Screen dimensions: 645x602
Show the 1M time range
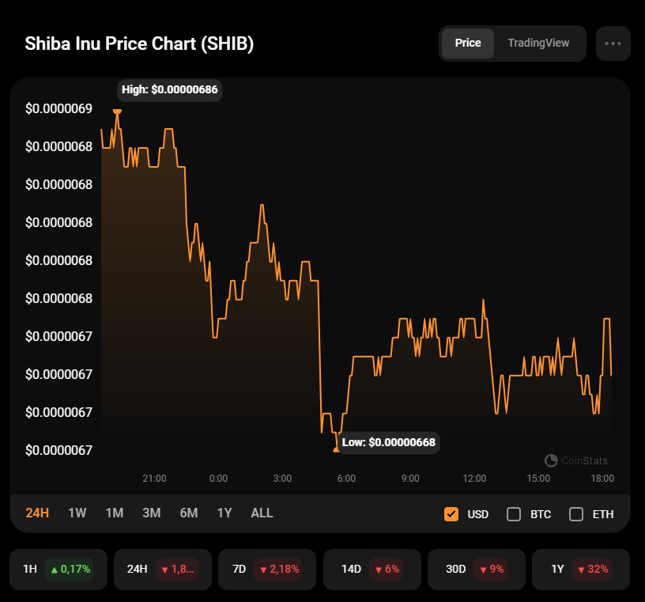pyautogui.click(x=115, y=513)
